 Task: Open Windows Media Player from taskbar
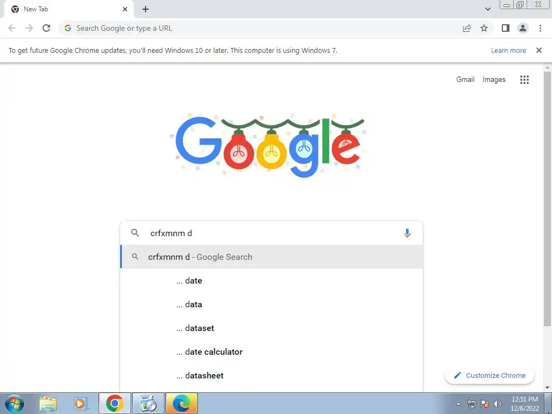pyautogui.click(x=81, y=403)
